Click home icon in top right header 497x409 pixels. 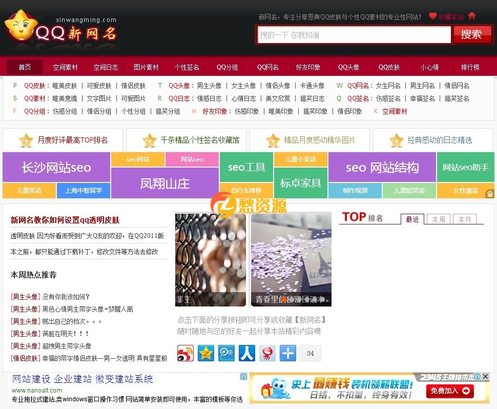coord(471,16)
